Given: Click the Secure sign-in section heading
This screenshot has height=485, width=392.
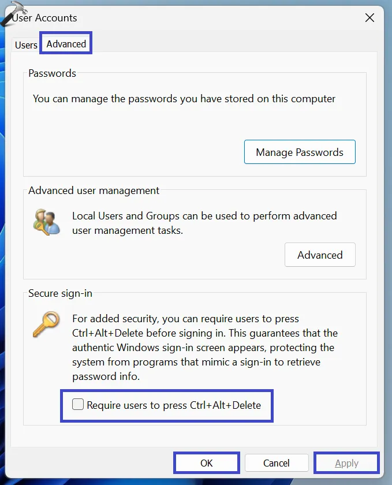Looking at the screenshot, I should point(60,293).
